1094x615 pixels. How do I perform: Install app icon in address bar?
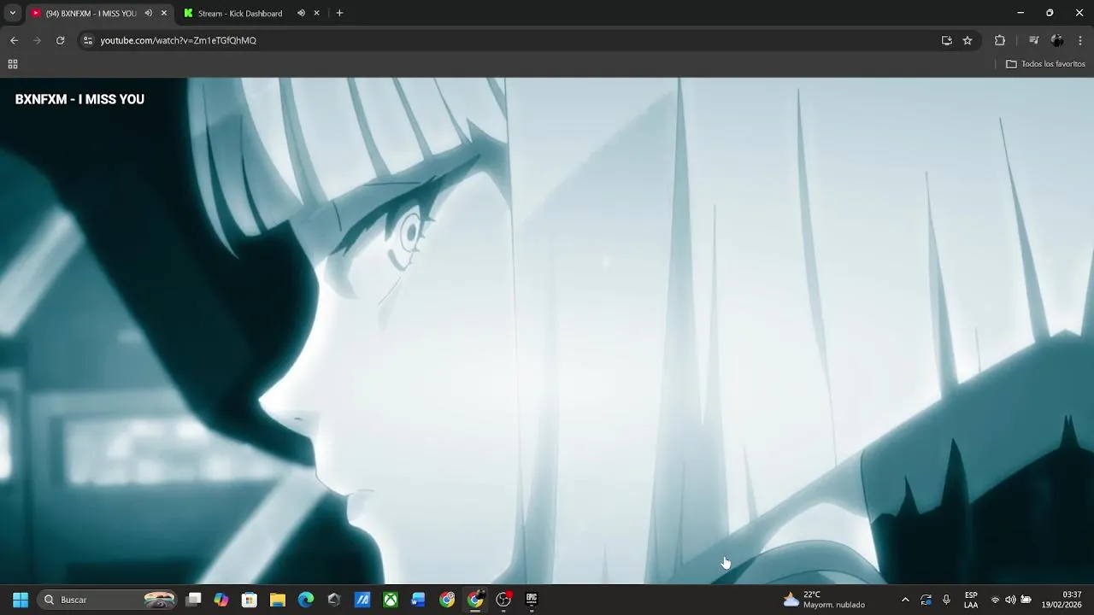click(x=946, y=40)
